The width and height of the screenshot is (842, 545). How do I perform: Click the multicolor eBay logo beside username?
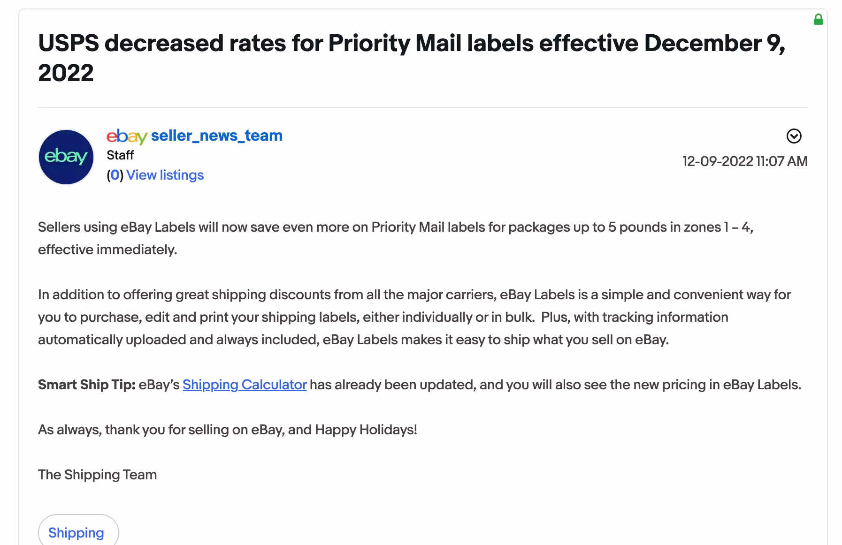coord(127,136)
